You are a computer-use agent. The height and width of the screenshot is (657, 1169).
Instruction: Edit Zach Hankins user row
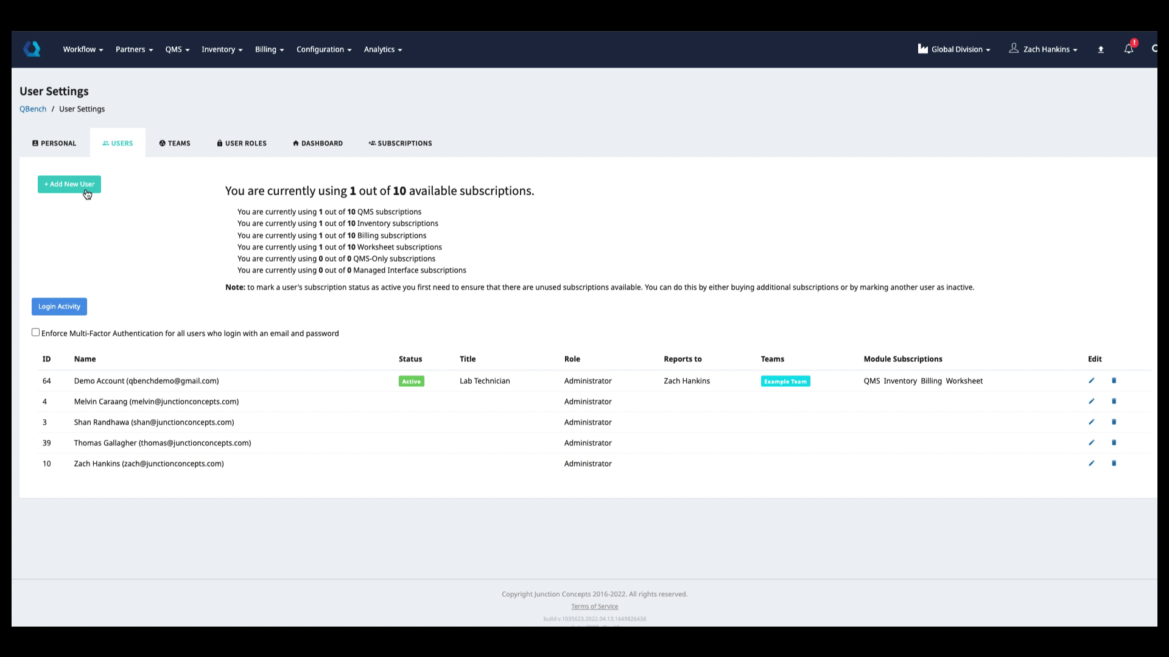1091,464
